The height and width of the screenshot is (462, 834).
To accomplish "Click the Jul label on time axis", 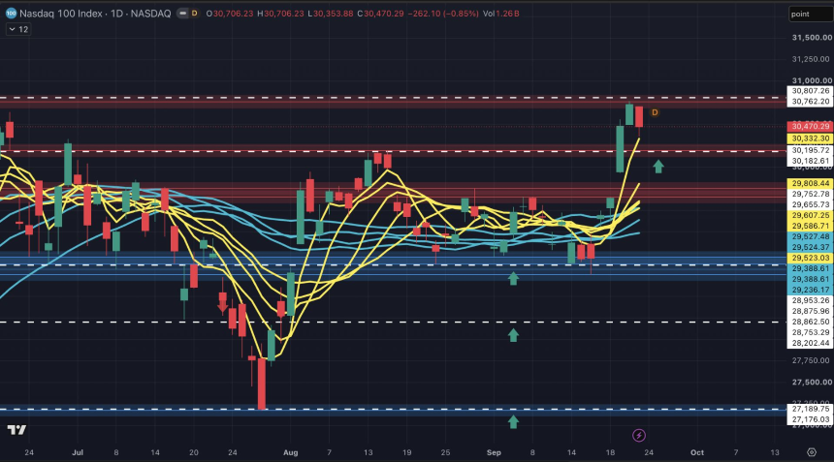I will tap(78, 452).
